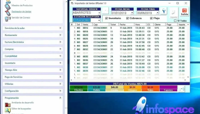Open the Ambiente de desarrollo icon
Viewport: 200px width, 114px height.
(x=8, y=105)
